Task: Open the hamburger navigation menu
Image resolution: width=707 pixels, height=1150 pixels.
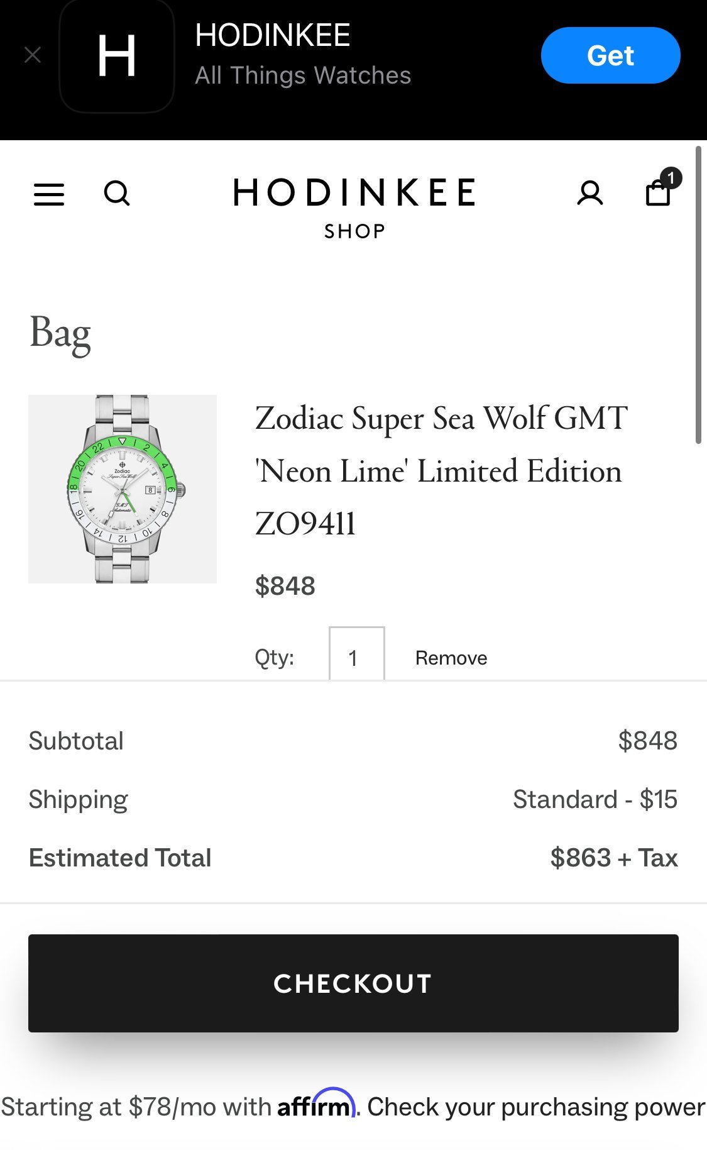Action: click(49, 194)
